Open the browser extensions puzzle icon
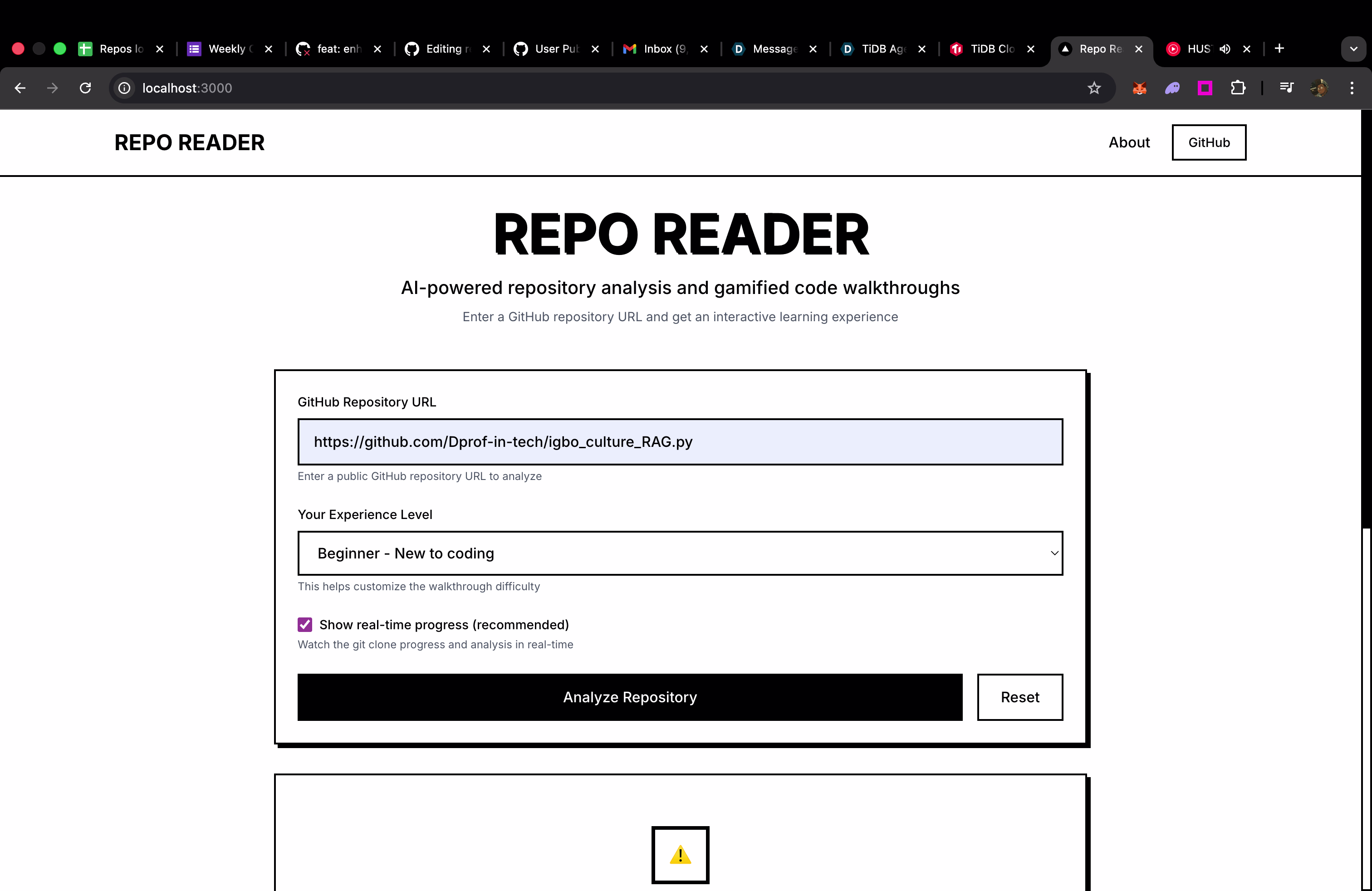Viewport: 1372px width, 891px height. (1238, 88)
